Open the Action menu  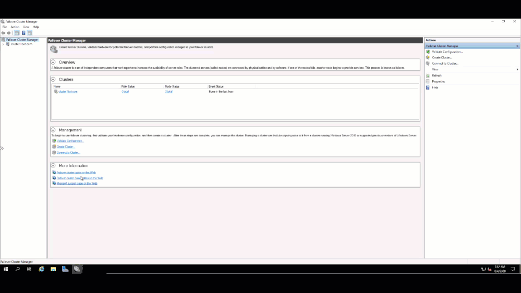[x=15, y=27]
